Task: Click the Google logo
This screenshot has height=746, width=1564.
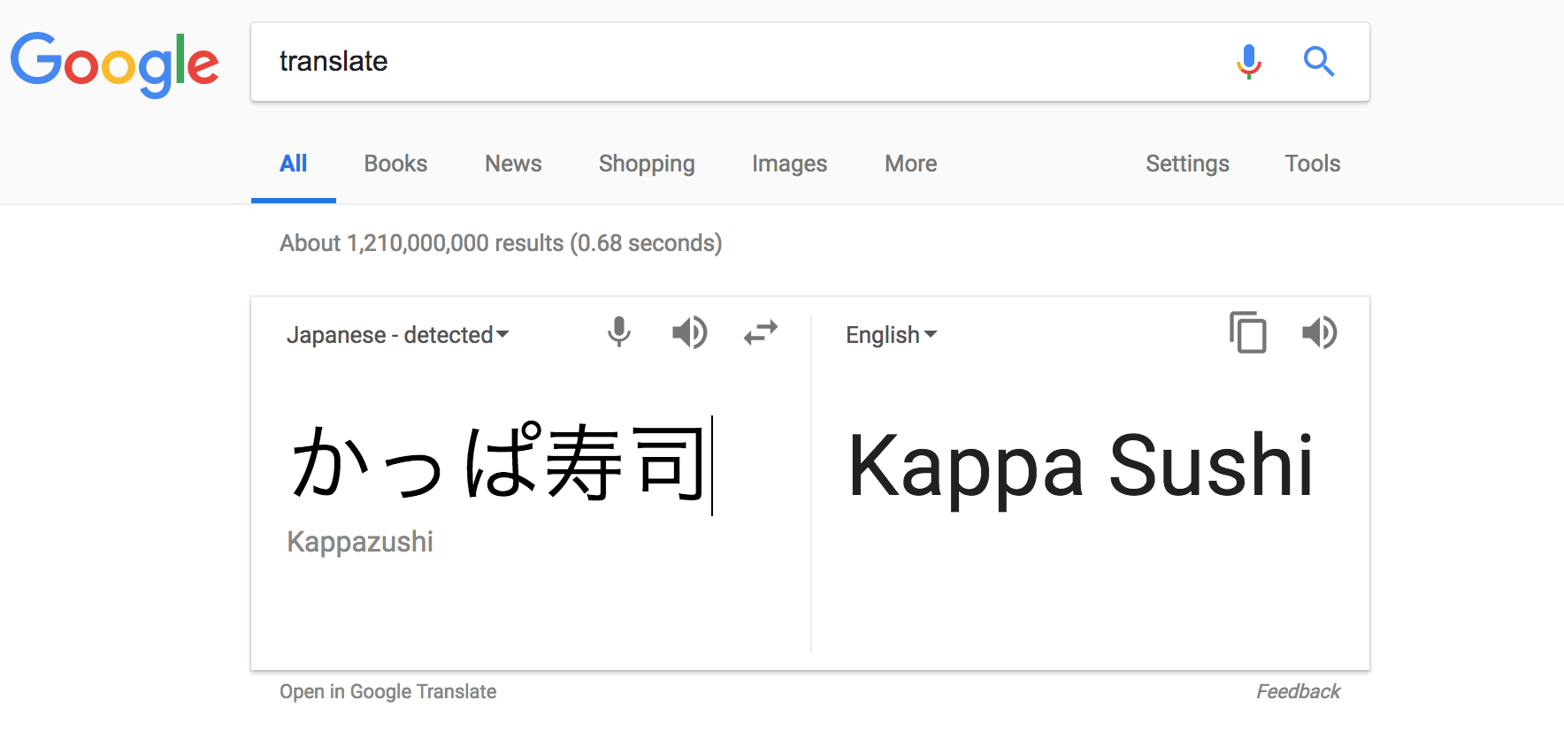Action: (x=115, y=64)
